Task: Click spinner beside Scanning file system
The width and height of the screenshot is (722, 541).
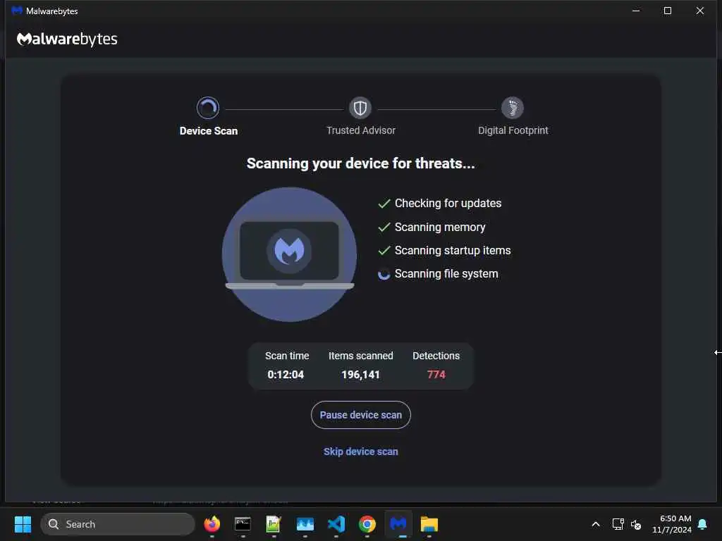Action: 384,274
